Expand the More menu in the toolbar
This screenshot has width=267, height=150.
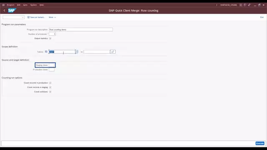point(52,17)
